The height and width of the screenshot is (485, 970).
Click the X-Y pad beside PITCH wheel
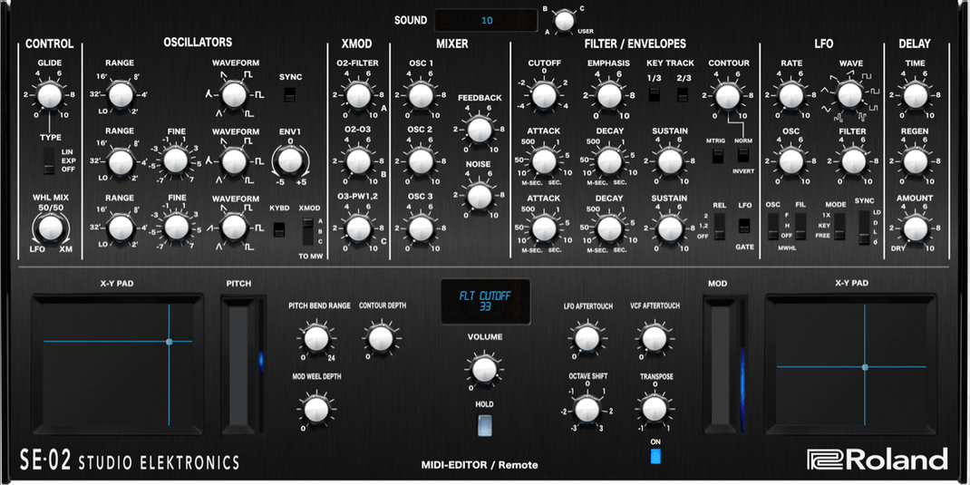point(118,365)
